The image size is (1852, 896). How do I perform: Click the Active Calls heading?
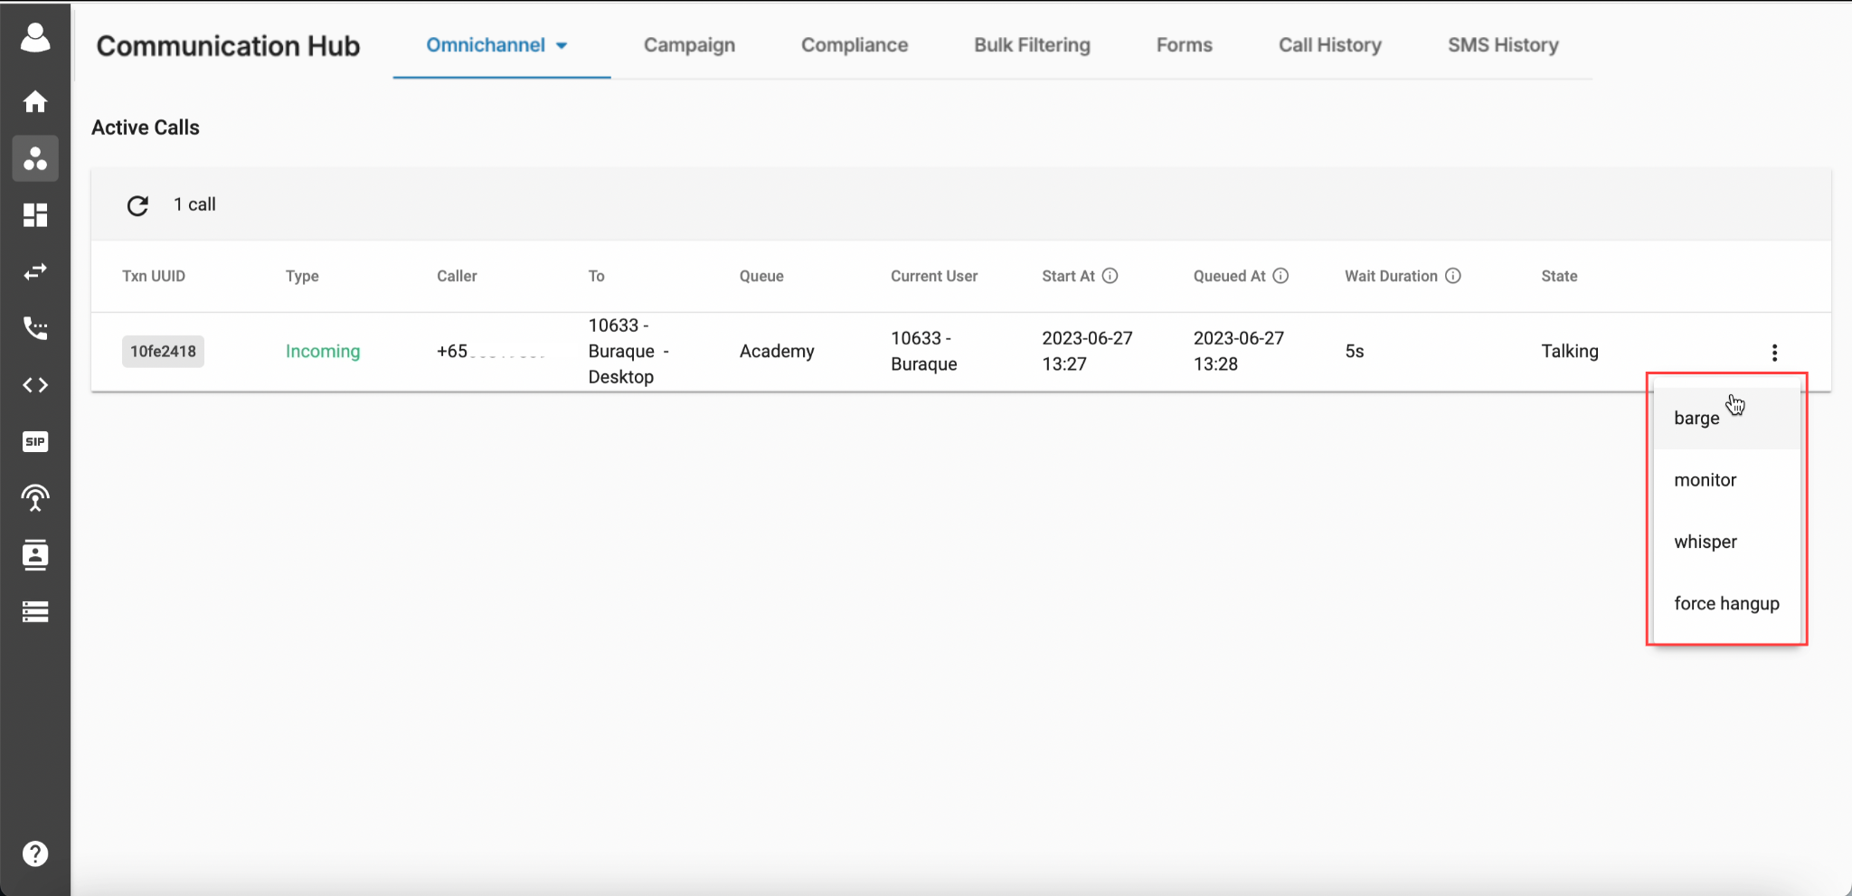point(146,127)
